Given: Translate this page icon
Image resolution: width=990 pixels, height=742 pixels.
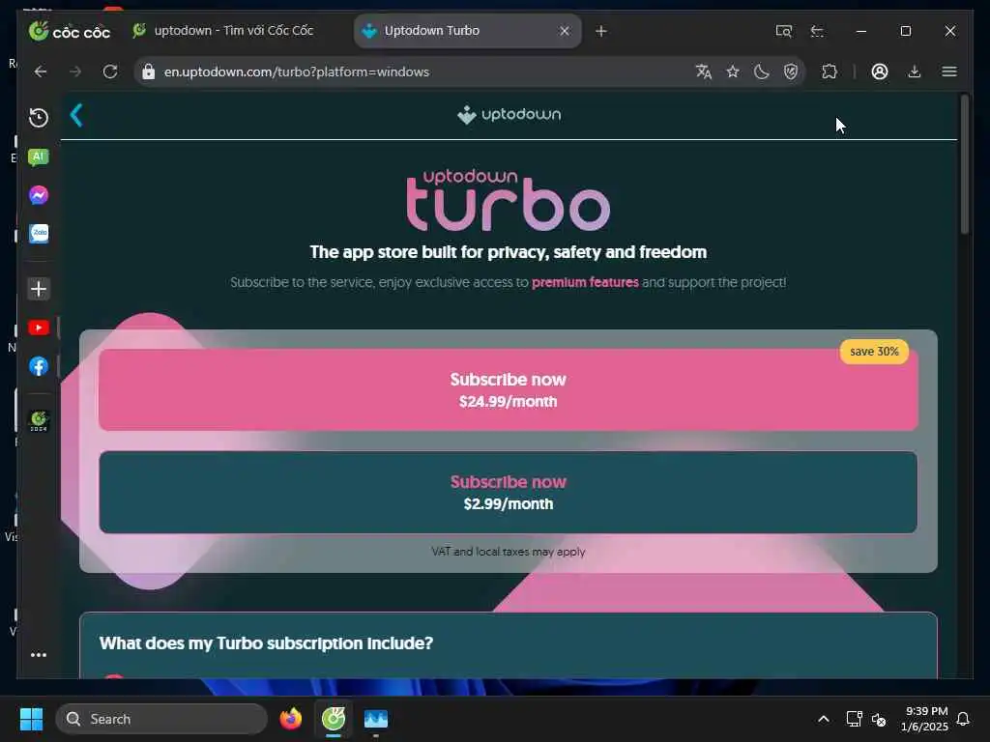Looking at the screenshot, I should pos(704,71).
